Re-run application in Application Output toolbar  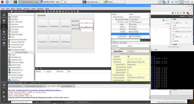[32, 83]
